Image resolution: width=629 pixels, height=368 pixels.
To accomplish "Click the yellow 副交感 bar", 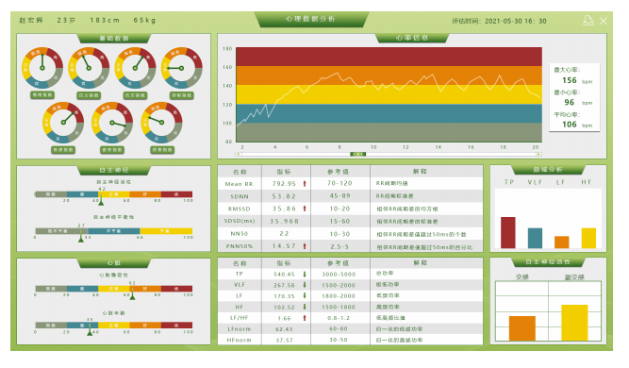I will click(574, 323).
